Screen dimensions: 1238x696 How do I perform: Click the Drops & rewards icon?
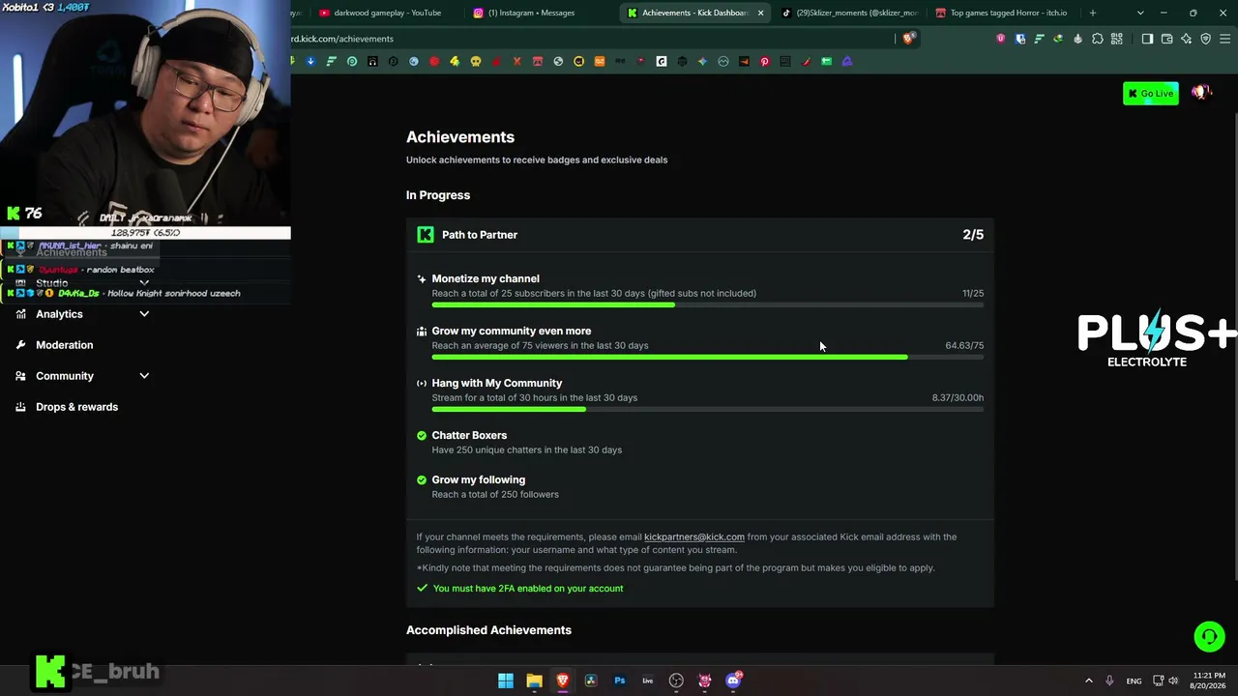20,407
